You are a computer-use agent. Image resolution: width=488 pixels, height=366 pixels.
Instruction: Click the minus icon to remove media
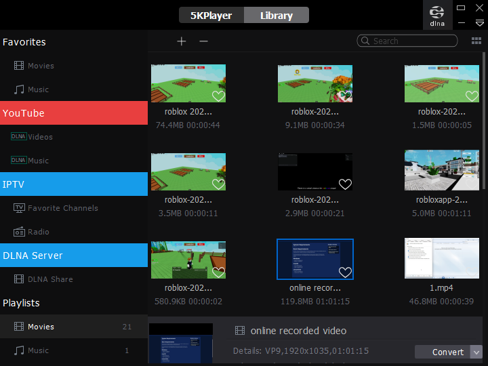203,41
